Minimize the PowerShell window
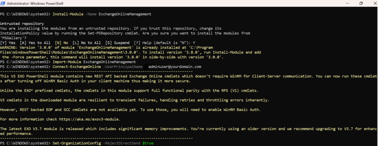Screen dimensions: 378x146 pos(348,3)
